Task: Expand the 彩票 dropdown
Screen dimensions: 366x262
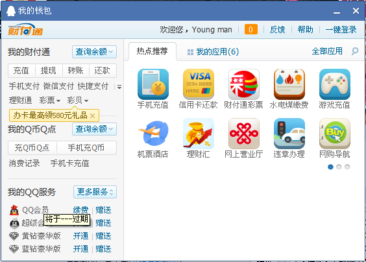Action: tap(50, 101)
